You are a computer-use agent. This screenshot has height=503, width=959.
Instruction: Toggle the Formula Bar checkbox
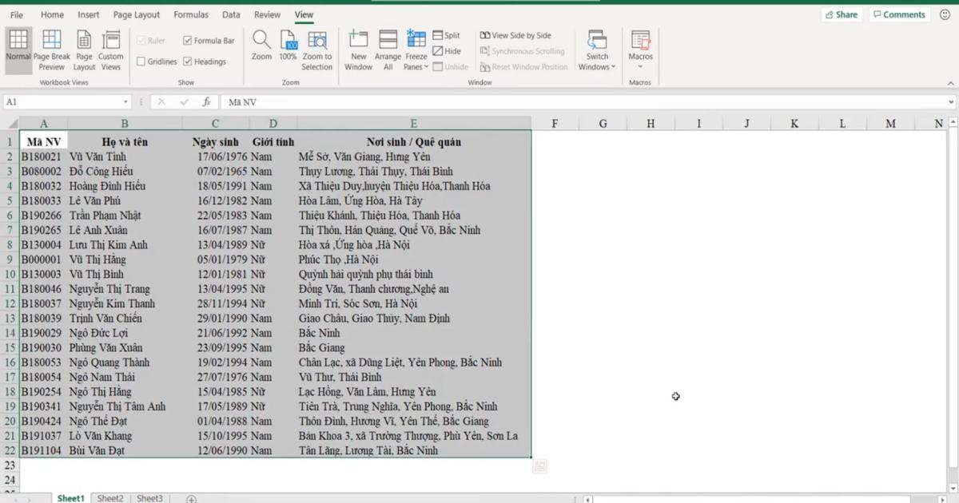(189, 39)
